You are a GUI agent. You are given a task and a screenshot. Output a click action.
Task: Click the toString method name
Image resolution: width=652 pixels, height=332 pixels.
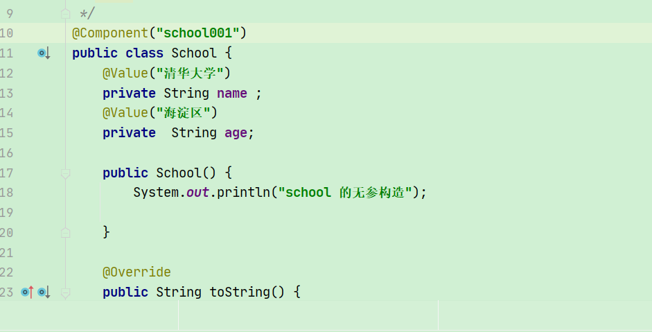pyautogui.click(x=240, y=292)
